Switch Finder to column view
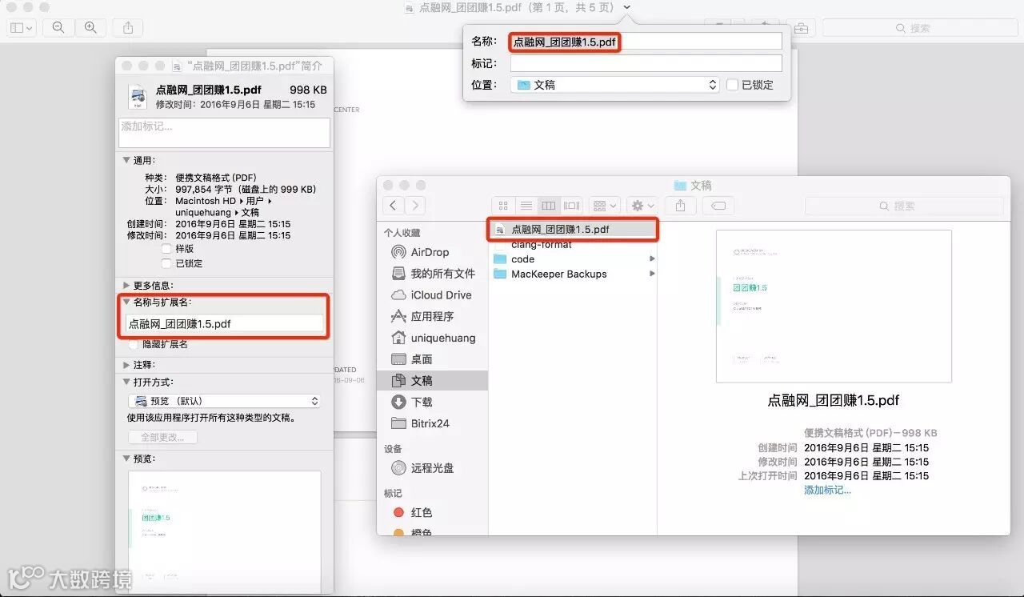The height and width of the screenshot is (597, 1024). pos(549,206)
